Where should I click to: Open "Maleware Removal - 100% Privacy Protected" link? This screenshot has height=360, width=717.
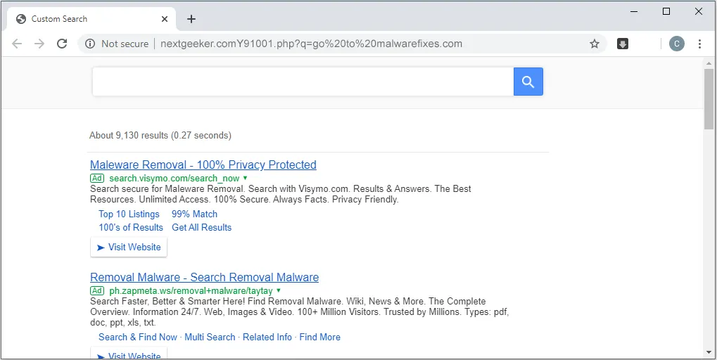[203, 165]
